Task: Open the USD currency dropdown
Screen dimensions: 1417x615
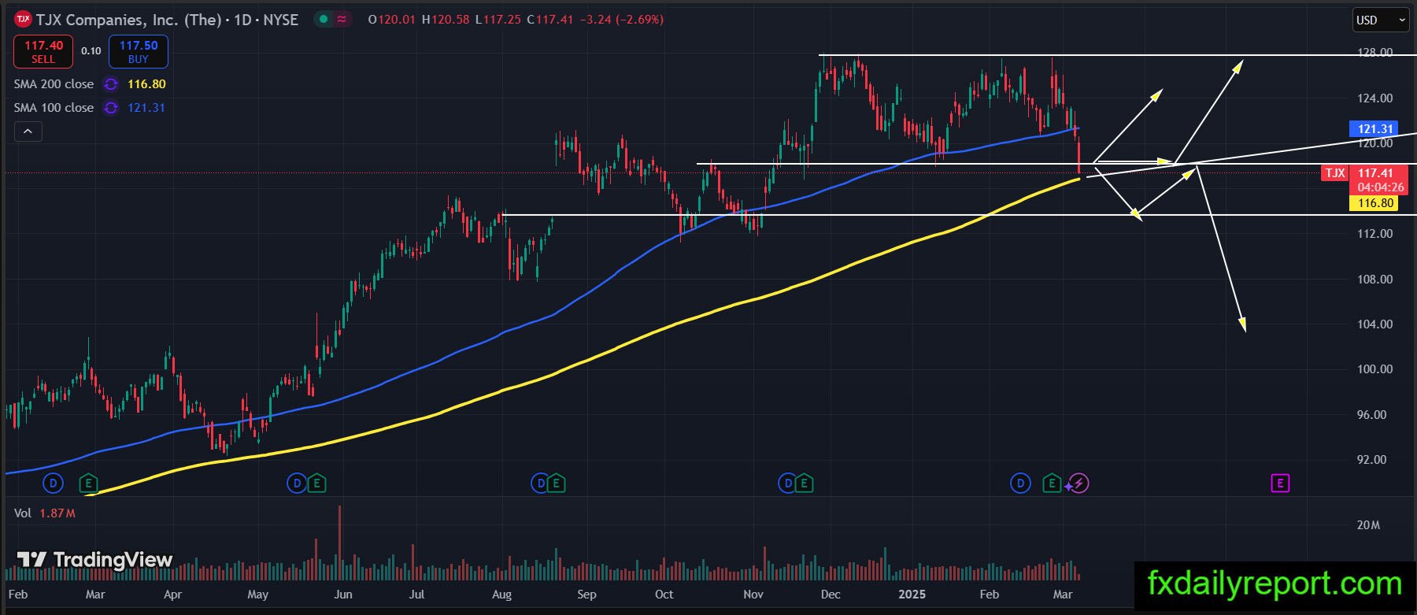Action: (1380, 20)
